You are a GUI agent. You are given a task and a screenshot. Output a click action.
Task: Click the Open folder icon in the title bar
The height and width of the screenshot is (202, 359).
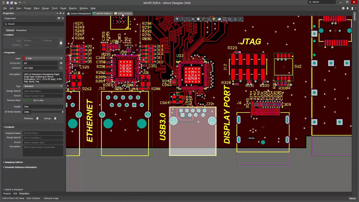point(15,3)
